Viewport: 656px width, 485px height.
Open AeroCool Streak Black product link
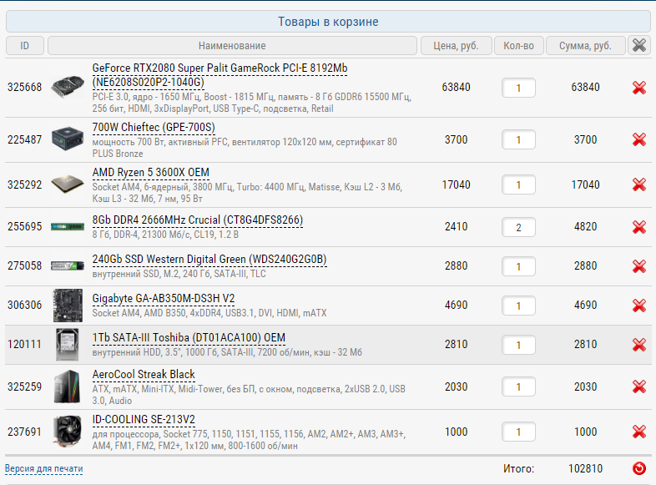click(144, 374)
